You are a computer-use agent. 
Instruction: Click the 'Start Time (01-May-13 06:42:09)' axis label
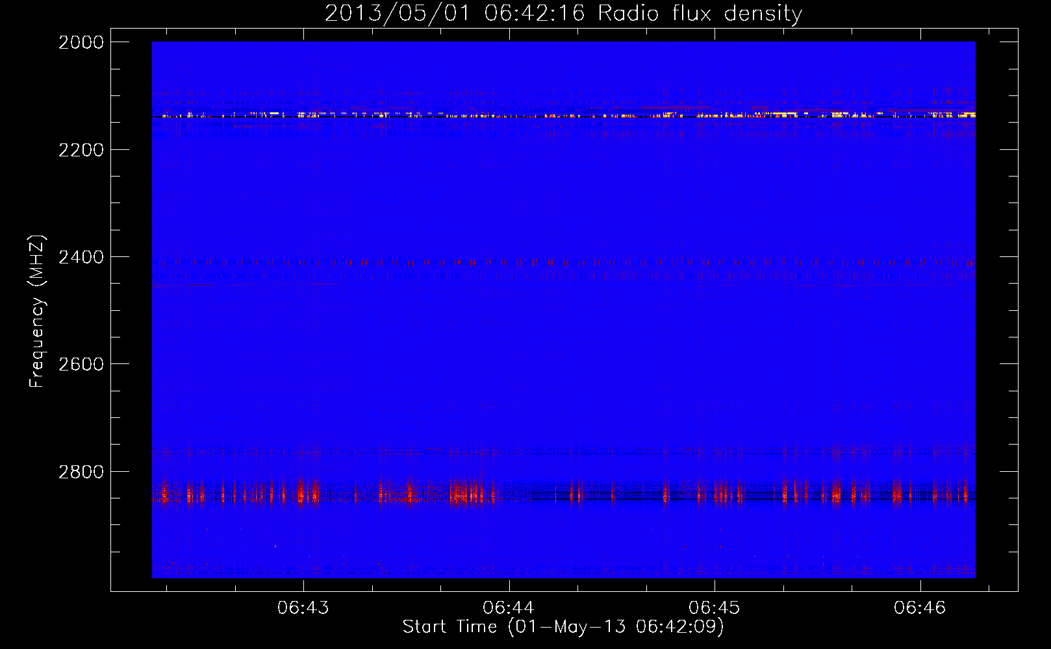point(563,627)
